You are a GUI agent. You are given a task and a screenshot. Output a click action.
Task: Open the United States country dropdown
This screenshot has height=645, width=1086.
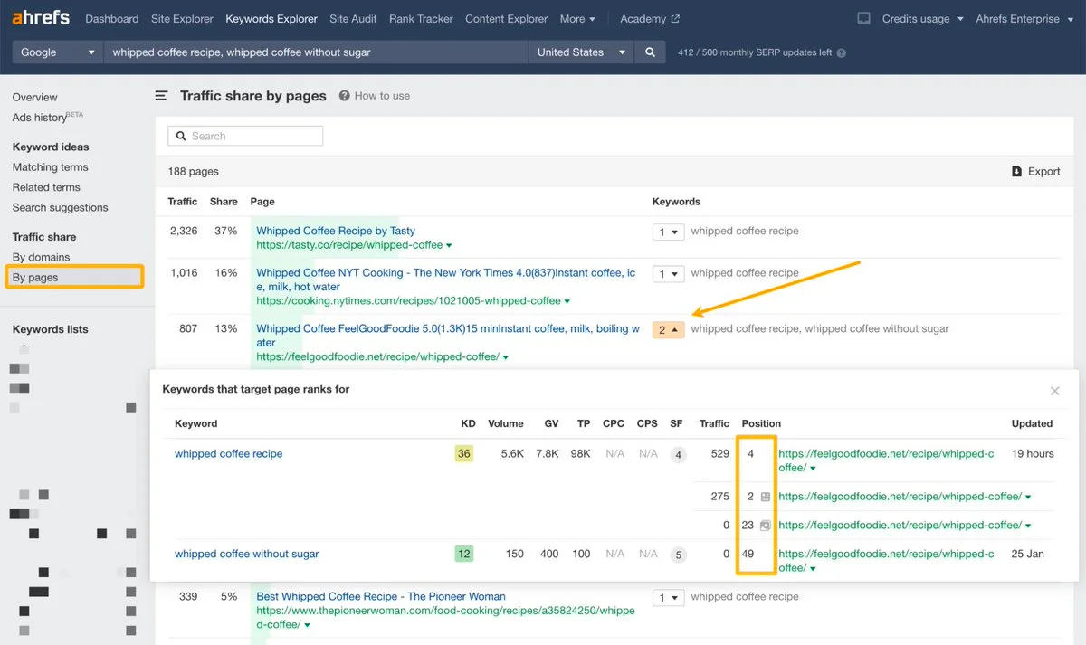pyautogui.click(x=581, y=52)
